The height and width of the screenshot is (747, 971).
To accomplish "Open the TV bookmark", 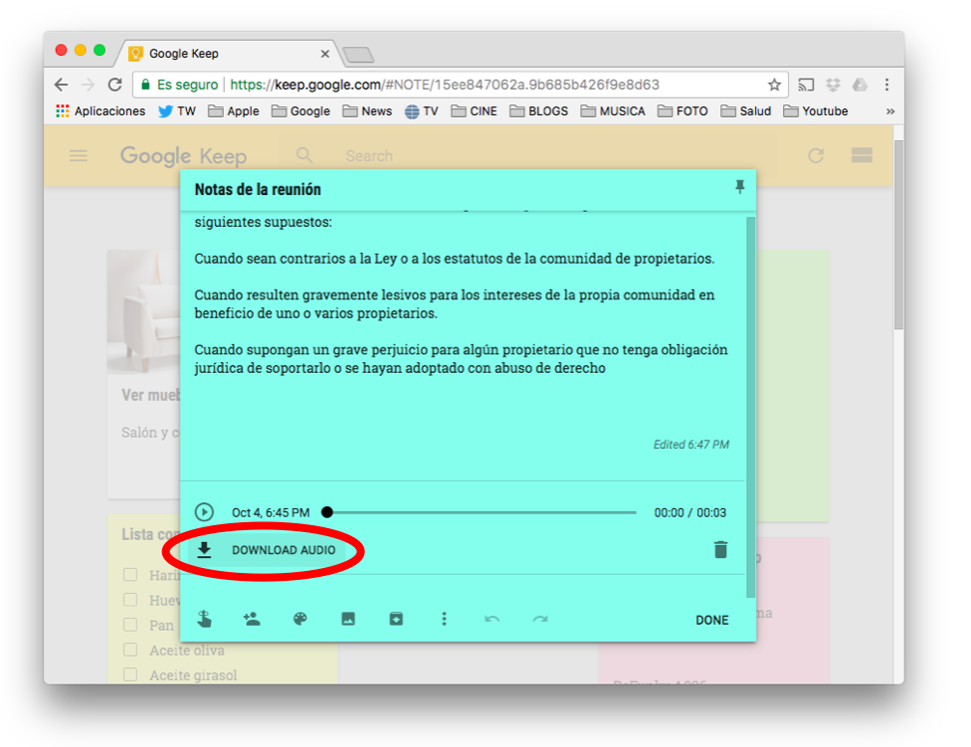I will click(x=421, y=111).
